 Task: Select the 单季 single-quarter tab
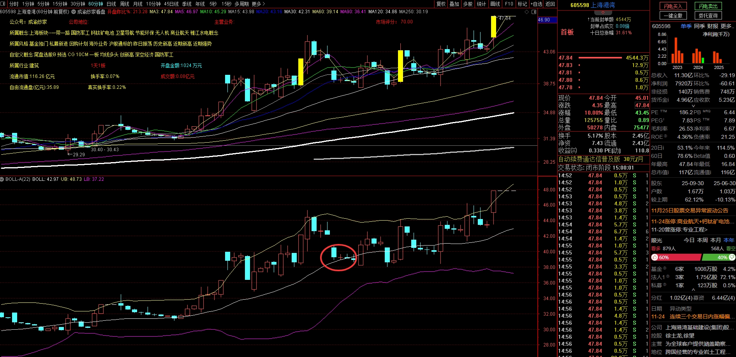pyautogui.click(x=686, y=26)
